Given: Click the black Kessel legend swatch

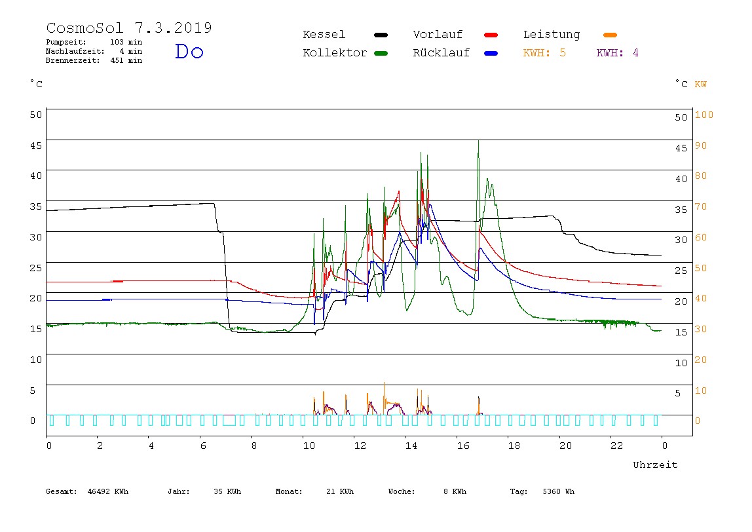Looking at the screenshot, I should click(381, 35).
